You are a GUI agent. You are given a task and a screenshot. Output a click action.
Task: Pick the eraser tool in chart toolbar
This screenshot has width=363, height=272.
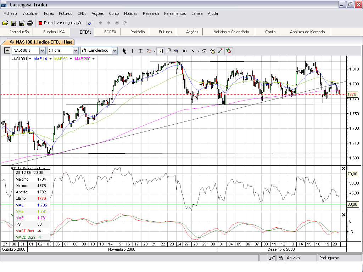click(x=204, y=51)
